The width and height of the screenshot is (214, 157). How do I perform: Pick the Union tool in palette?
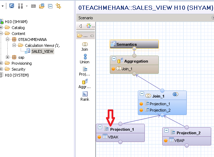click(85, 59)
